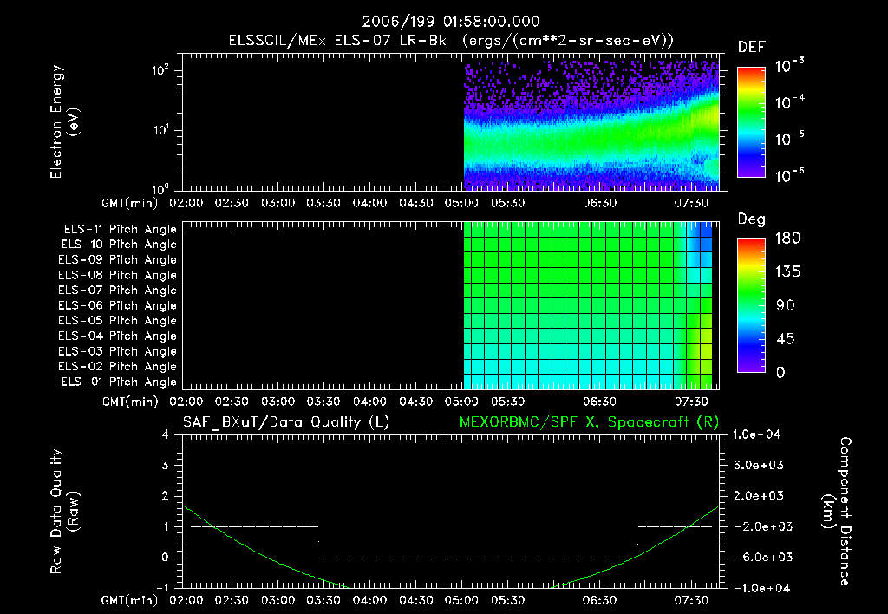Click the 10^-3 DEF scale value
Viewport: 888px width, 614px height.
click(x=789, y=66)
